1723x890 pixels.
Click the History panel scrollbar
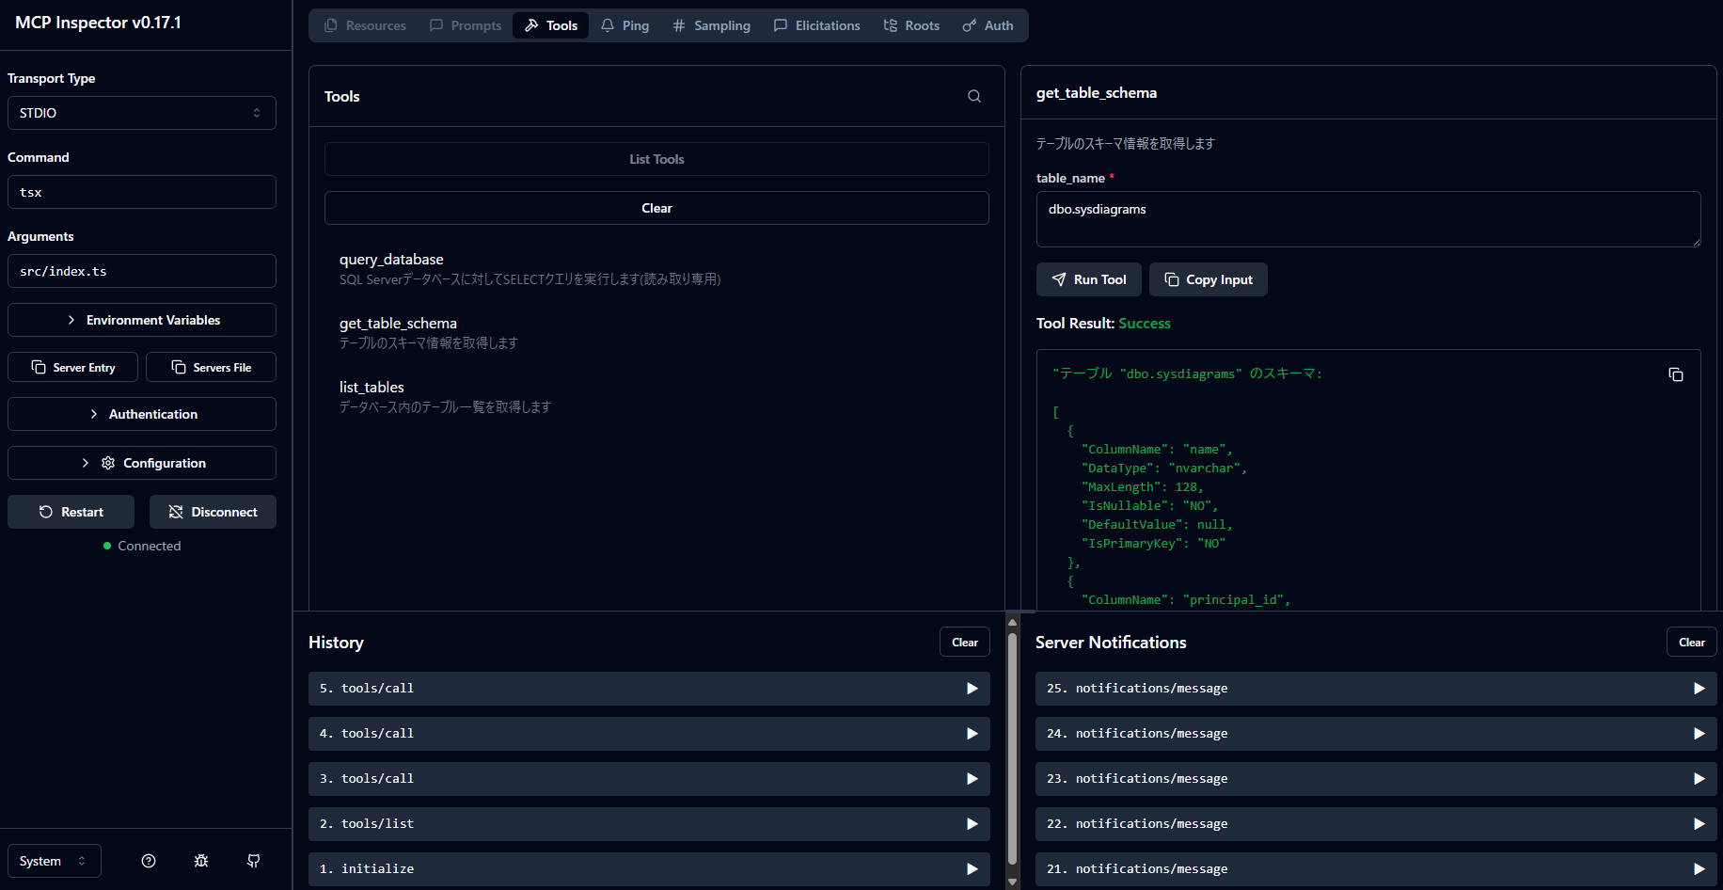(x=1013, y=748)
